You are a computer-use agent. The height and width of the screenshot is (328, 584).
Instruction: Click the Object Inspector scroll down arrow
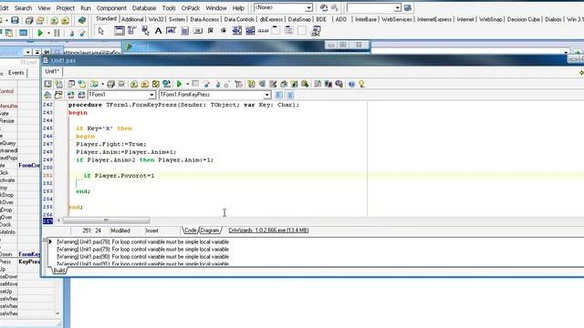click(57, 313)
